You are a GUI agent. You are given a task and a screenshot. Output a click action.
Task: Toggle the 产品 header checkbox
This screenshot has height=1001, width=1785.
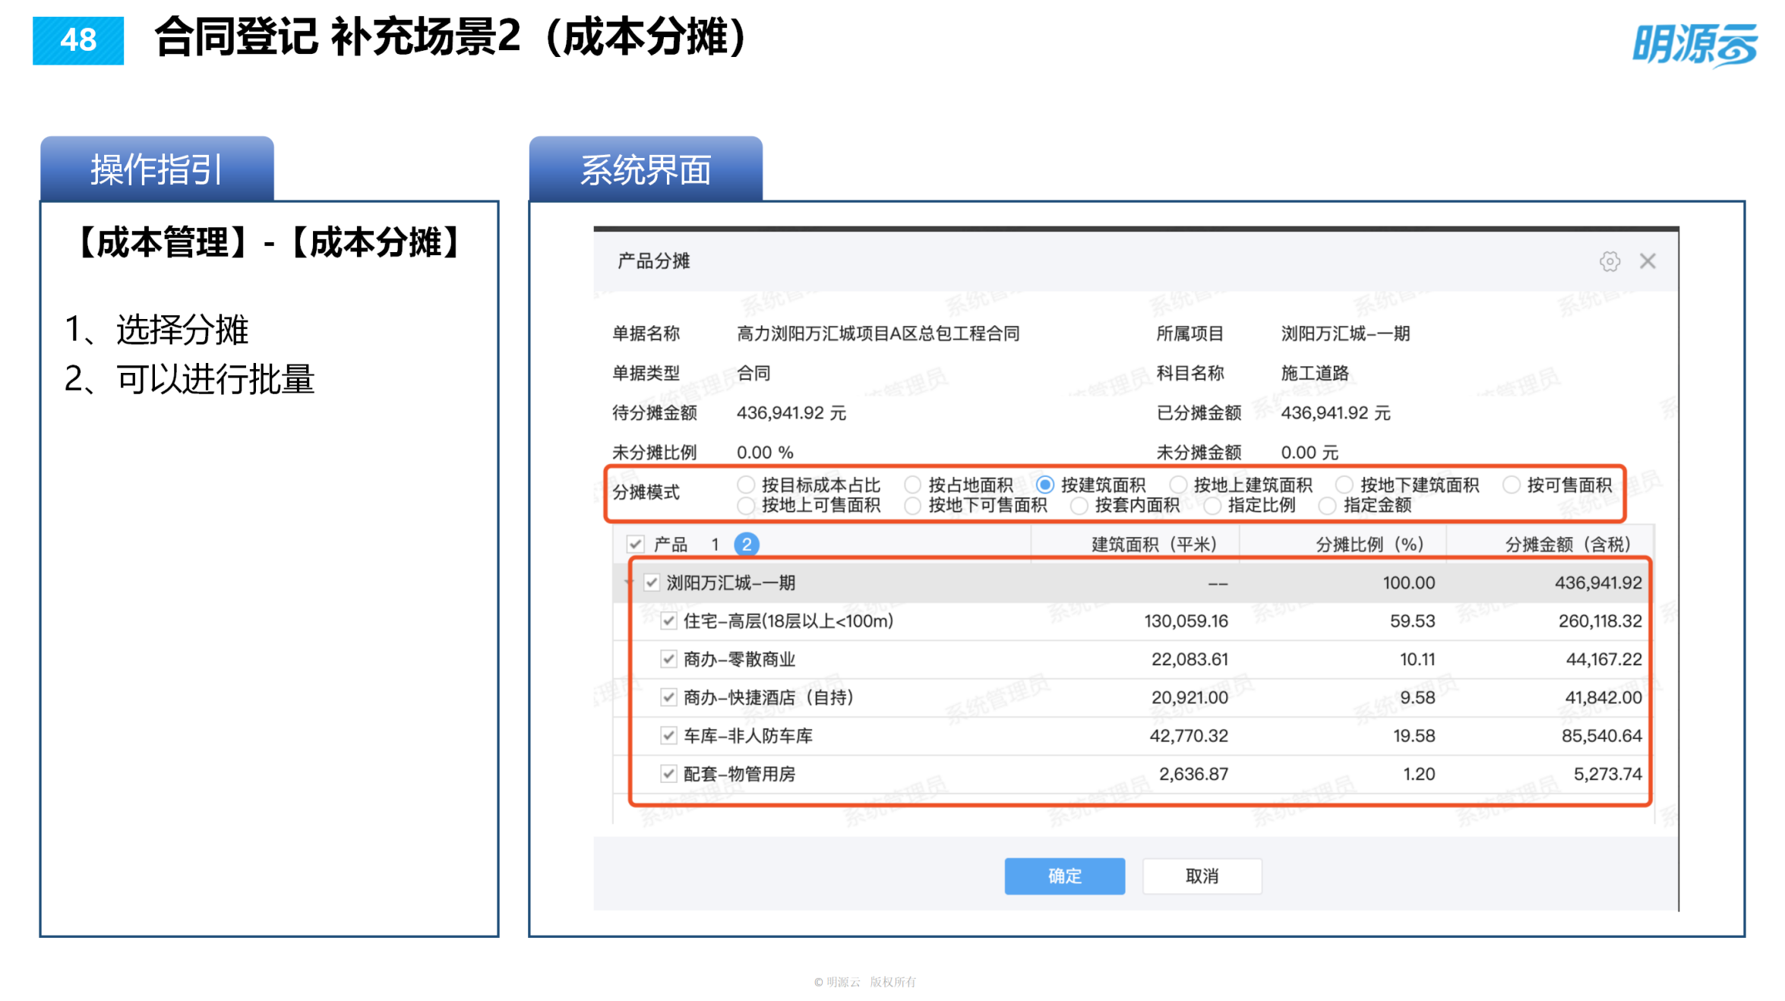pyautogui.click(x=635, y=544)
